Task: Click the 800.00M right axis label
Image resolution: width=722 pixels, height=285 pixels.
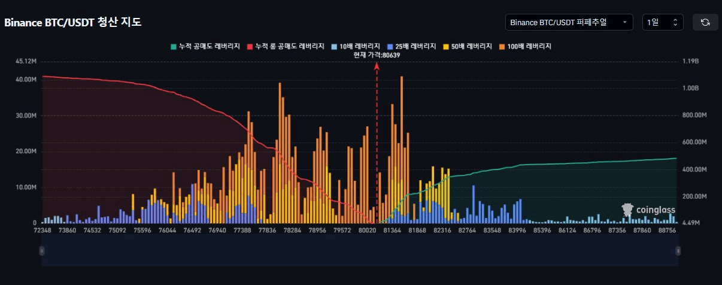Action: click(694, 115)
